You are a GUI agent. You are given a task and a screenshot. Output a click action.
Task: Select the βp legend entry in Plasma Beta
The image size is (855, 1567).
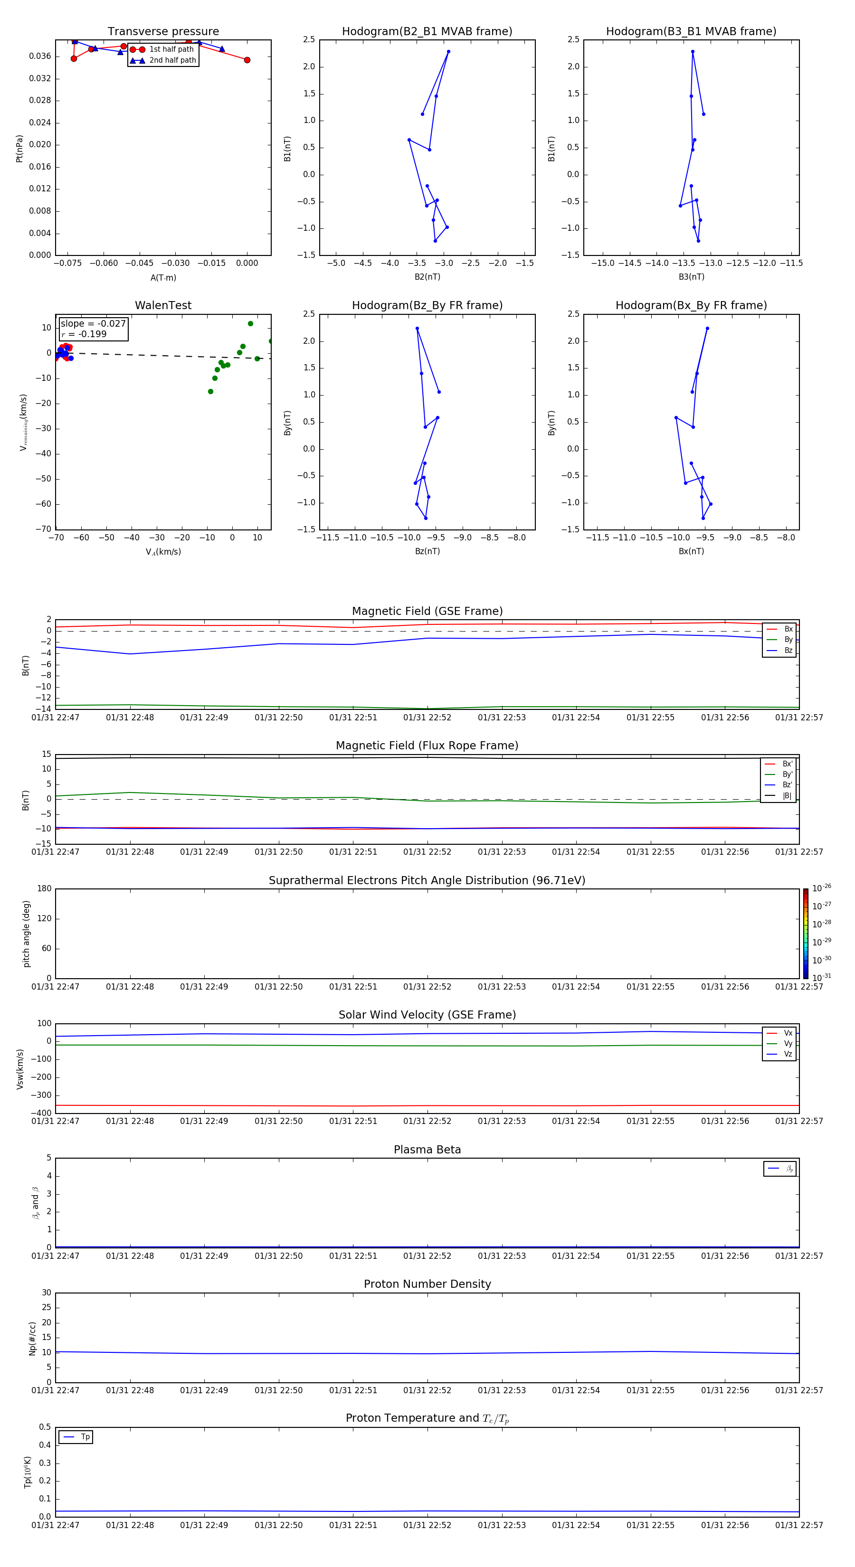click(780, 1169)
